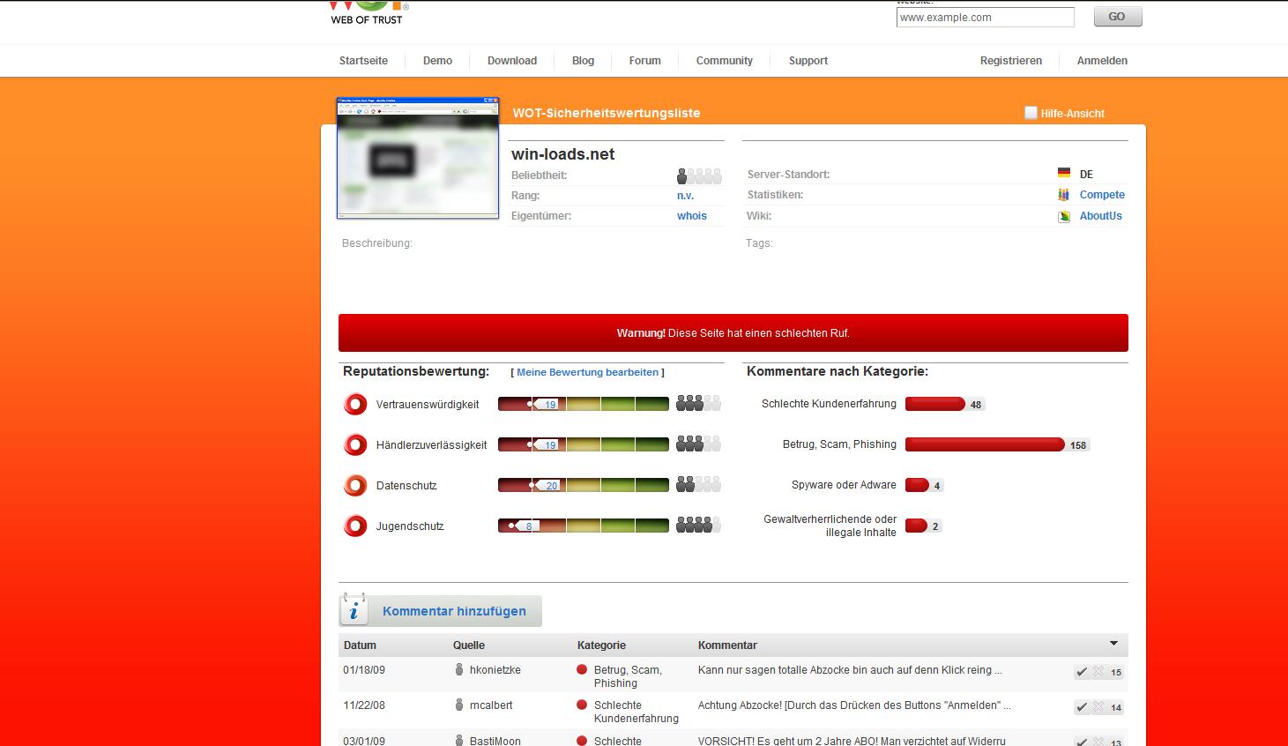This screenshot has width=1288, height=746.
Task: Open the Forum navigation item
Action: pyautogui.click(x=644, y=61)
